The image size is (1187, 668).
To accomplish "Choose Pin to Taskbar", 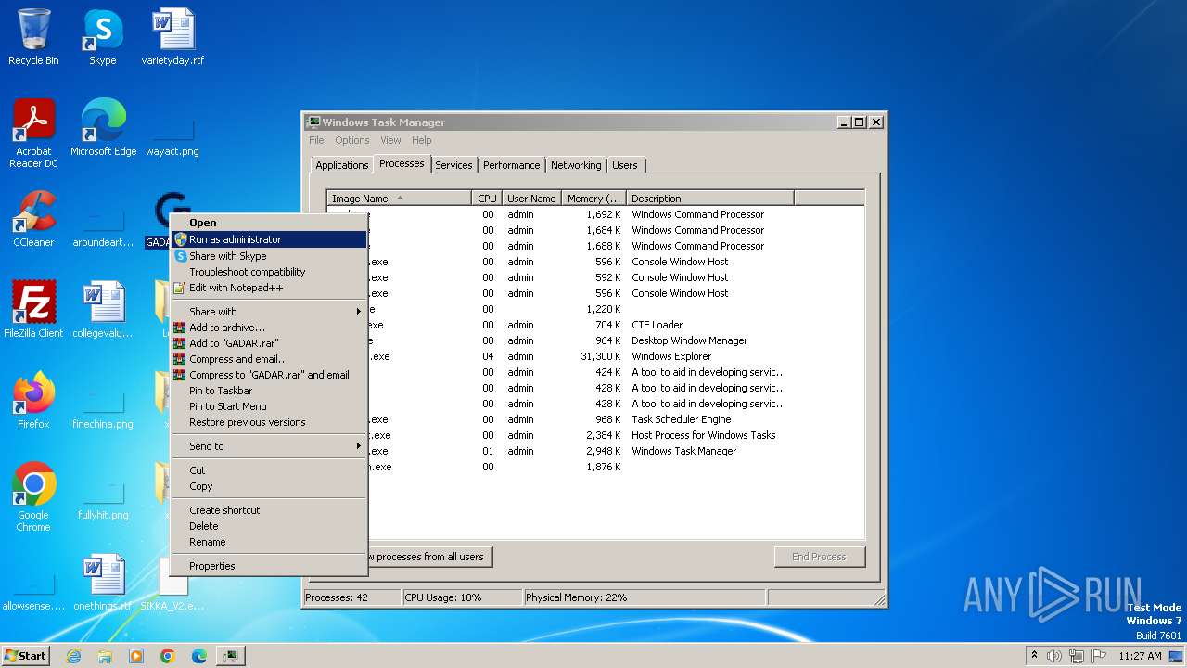I will 269,391.
